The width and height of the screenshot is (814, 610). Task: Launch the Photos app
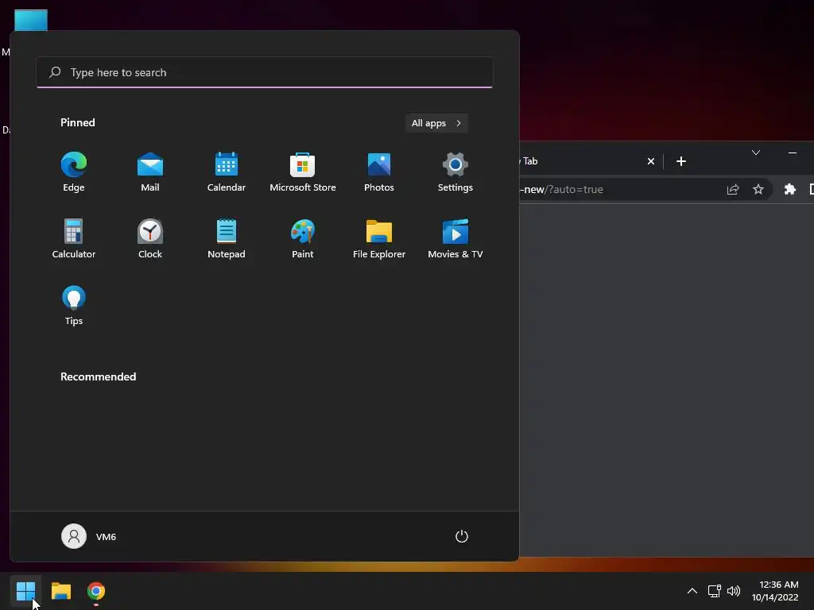(x=379, y=172)
